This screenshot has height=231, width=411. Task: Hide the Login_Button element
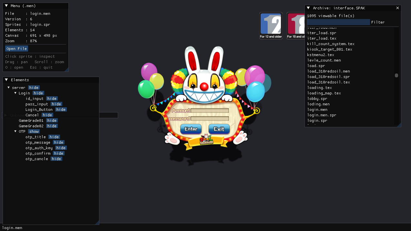pos(61,110)
